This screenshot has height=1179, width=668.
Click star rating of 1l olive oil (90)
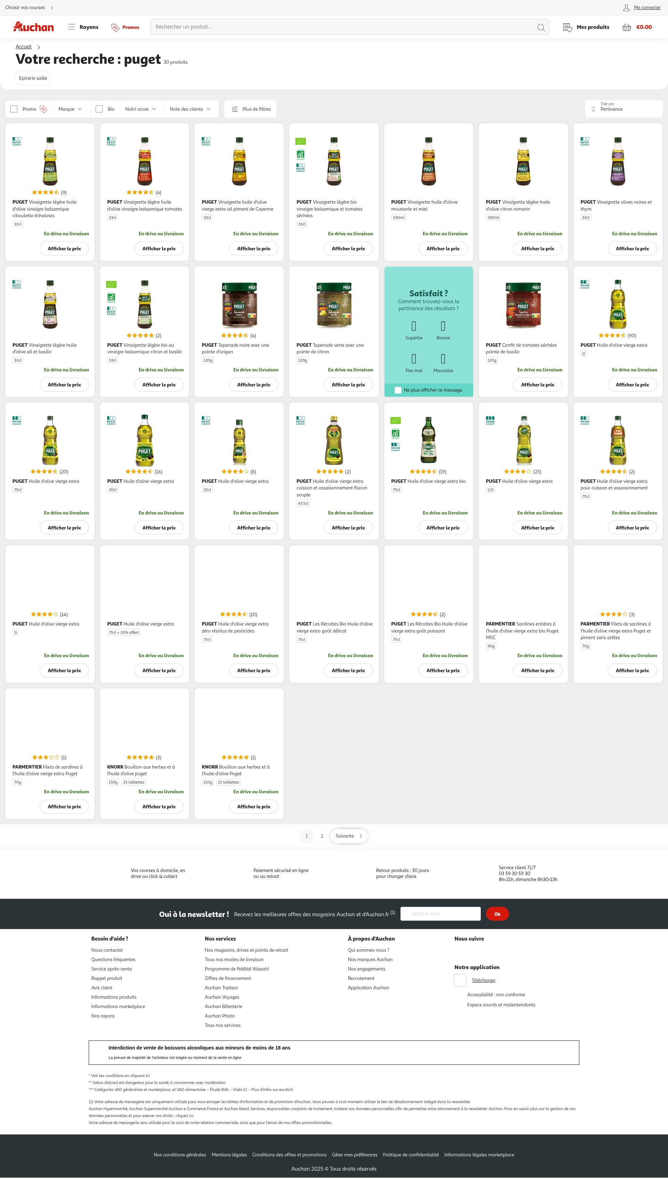(x=612, y=336)
